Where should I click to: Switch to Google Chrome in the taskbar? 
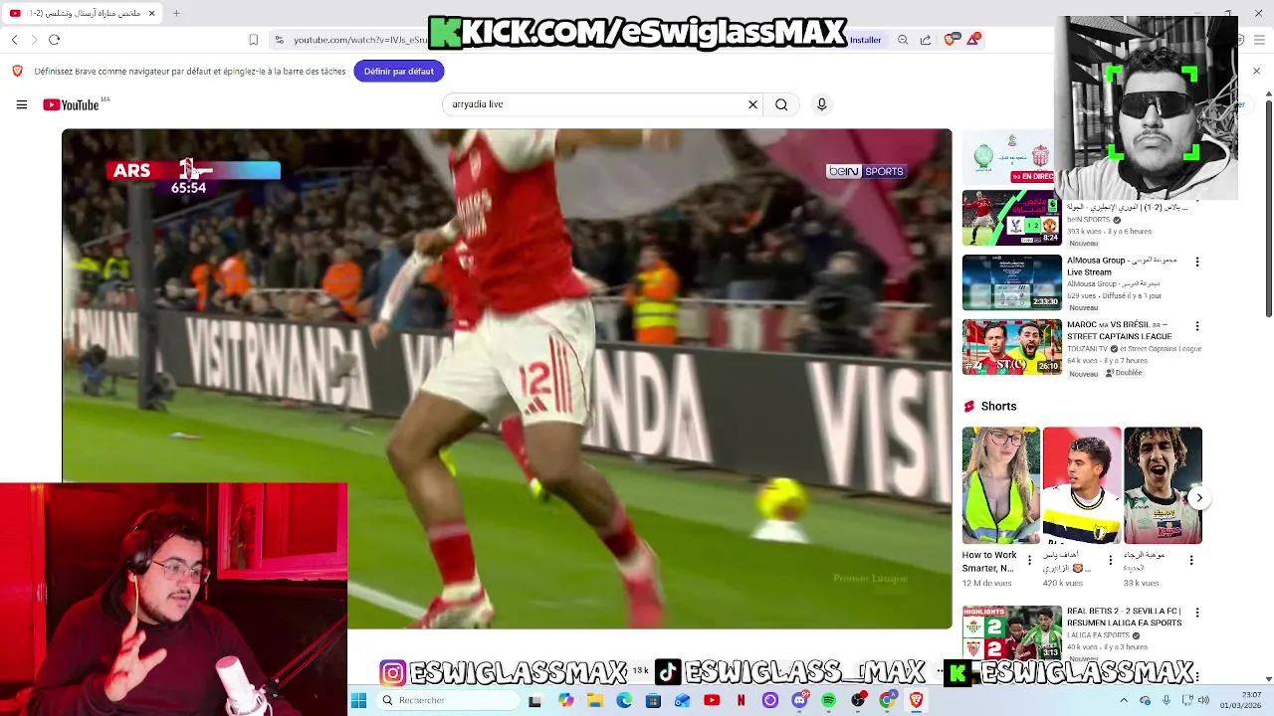[887, 700]
